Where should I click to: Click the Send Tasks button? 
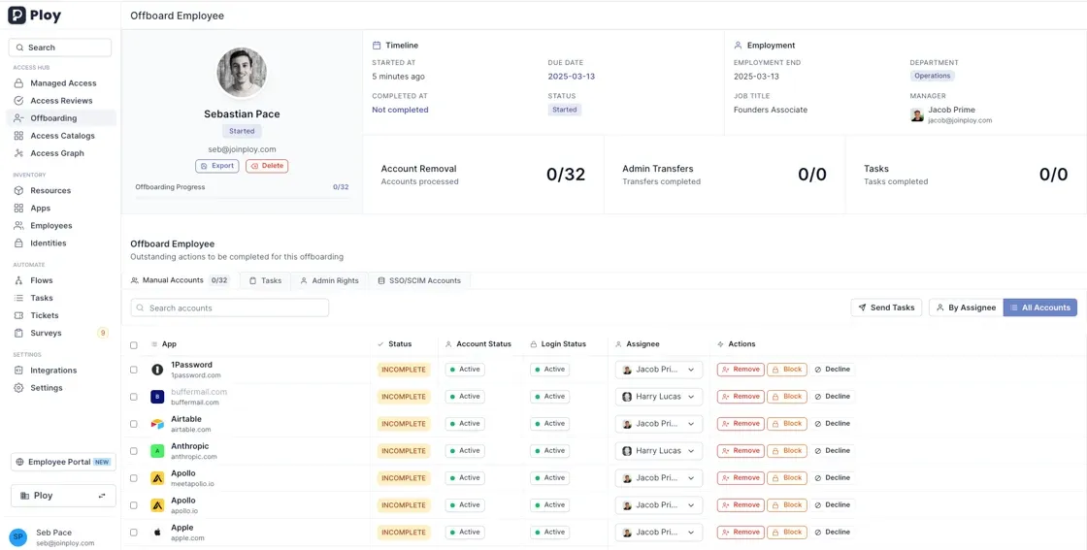coord(886,307)
